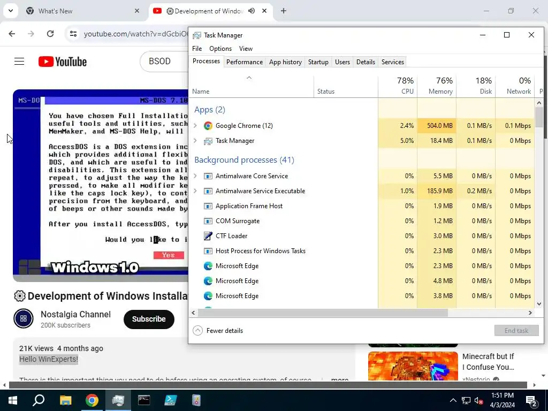
Task: Click the Host Process for Windows Tasks icon
Action: 208,251
